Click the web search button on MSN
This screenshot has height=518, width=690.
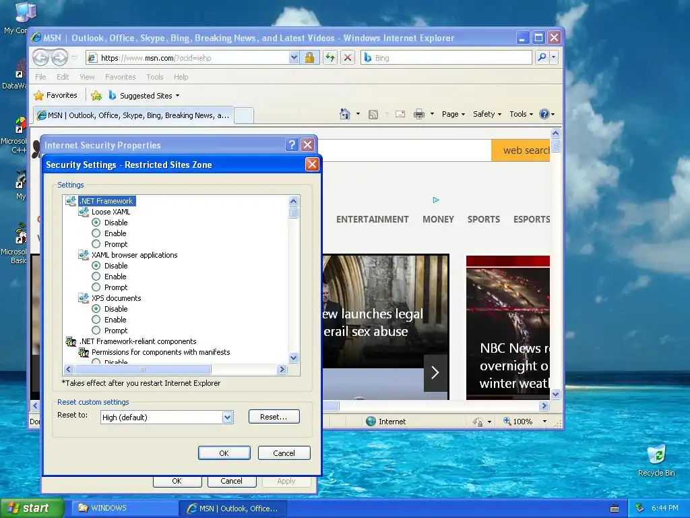pyautogui.click(x=521, y=150)
